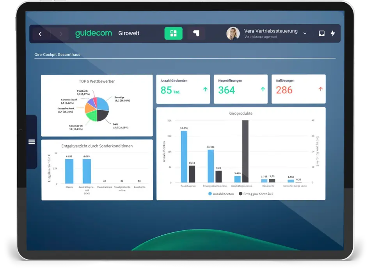The width and height of the screenshot is (371, 269).
Task: Select the Classic bar labeled 4.022
Action: (69, 171)
